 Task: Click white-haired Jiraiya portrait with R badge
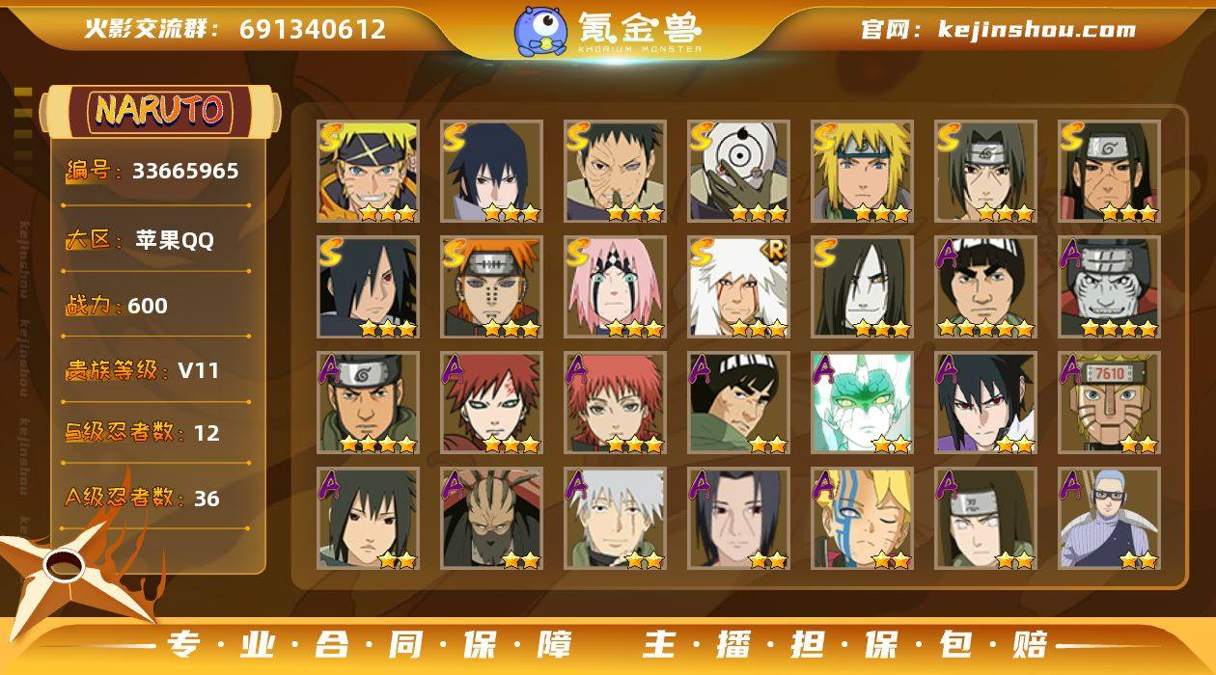[x=739, y=286]
